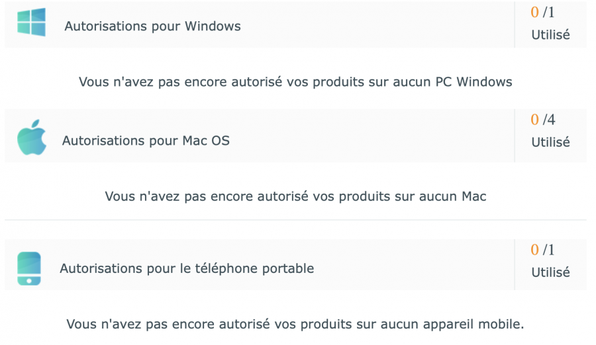
Task: Click the horizontal divider below the Mac message
Action: [295, 219]
